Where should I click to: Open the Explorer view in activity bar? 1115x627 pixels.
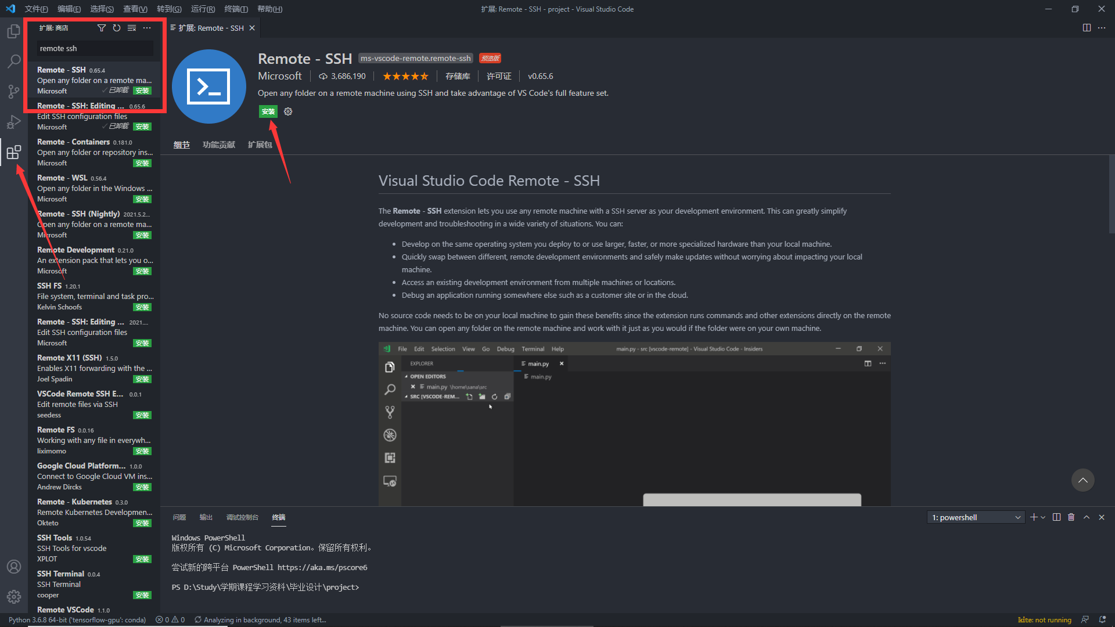pos(13,31)
